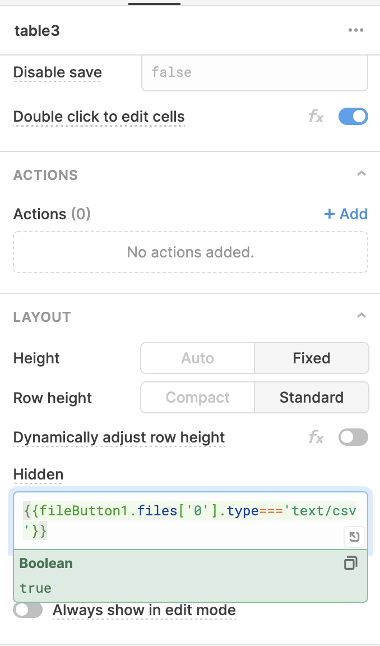Click the table3 component name

[x=37, y=30]
